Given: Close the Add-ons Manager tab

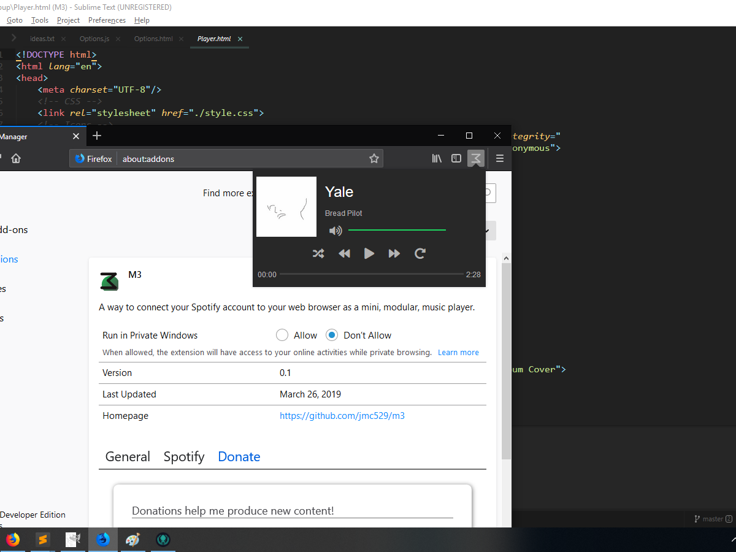Looking at the screenshot, I should 76,136.
